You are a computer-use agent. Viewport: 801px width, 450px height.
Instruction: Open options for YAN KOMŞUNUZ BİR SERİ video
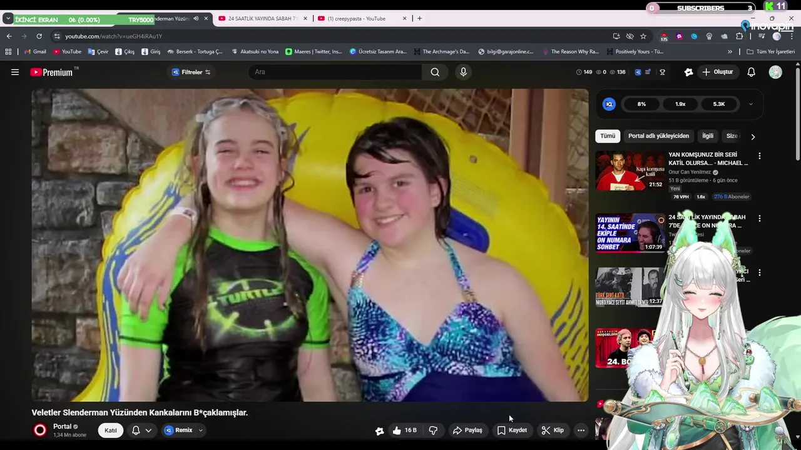pos(760,156)
